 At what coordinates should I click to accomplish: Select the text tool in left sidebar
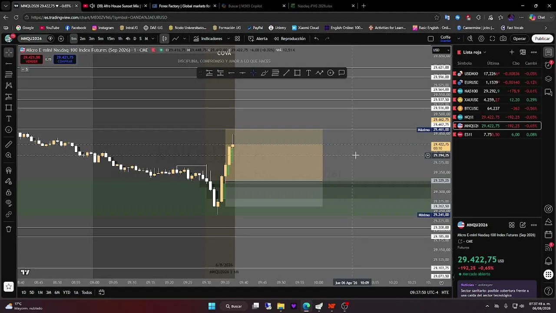coord(9,119)
